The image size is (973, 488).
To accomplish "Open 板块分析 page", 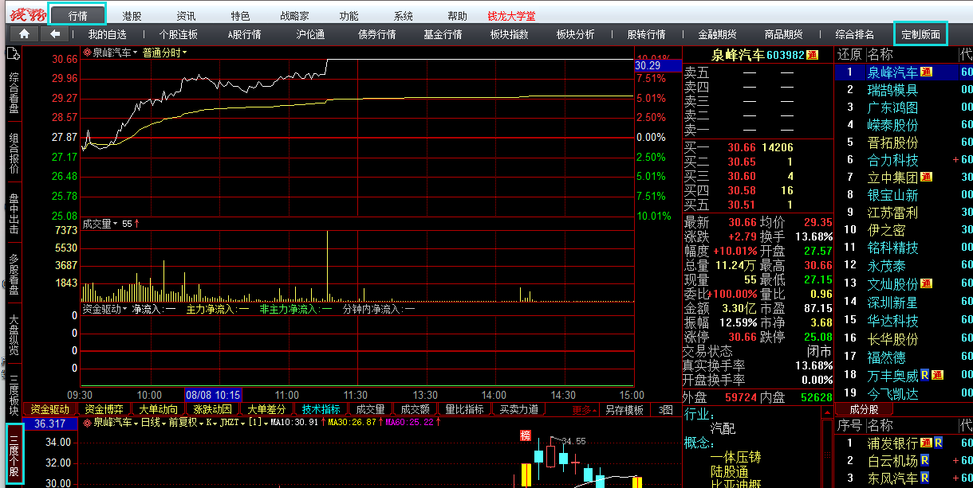I will click(575, 34).
